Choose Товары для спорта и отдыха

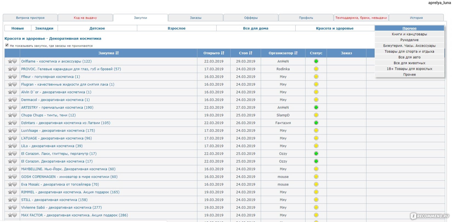coord(409,51)
